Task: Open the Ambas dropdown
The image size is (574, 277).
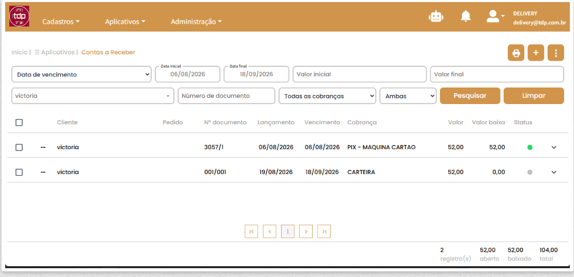Action: coord(408,96)
